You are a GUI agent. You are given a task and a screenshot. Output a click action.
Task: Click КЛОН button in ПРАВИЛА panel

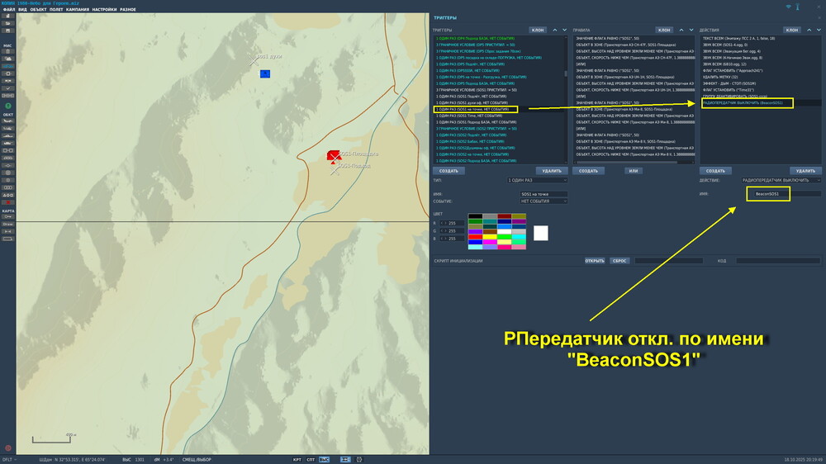pyautogui.click(x=664, y=30)
